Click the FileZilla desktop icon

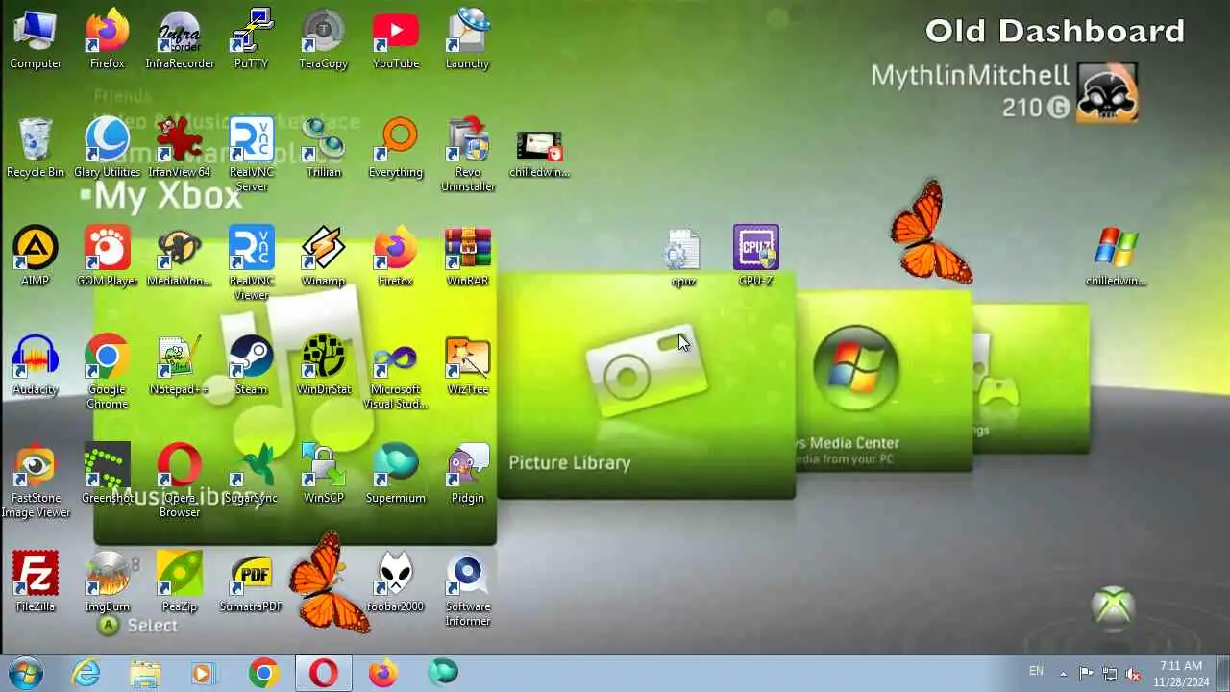[x=36, y=583]
